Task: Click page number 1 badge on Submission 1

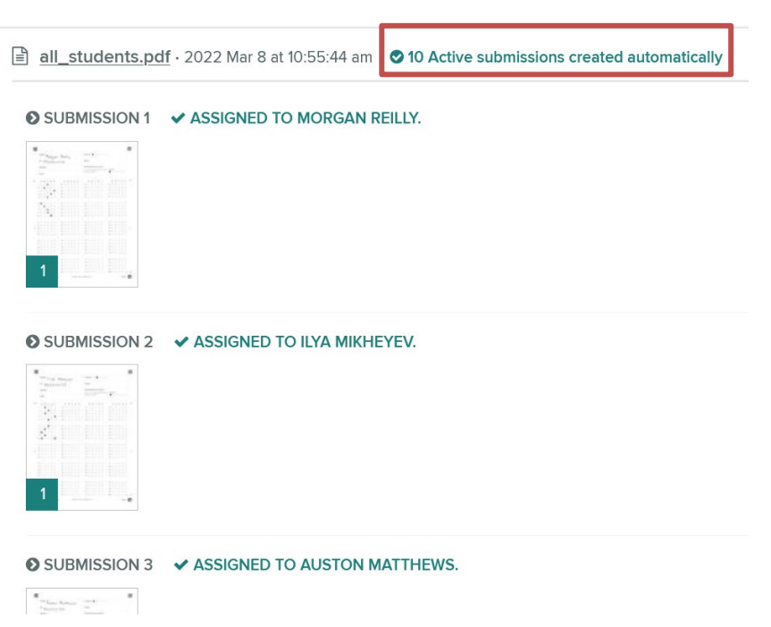Action: click(42, 271)
